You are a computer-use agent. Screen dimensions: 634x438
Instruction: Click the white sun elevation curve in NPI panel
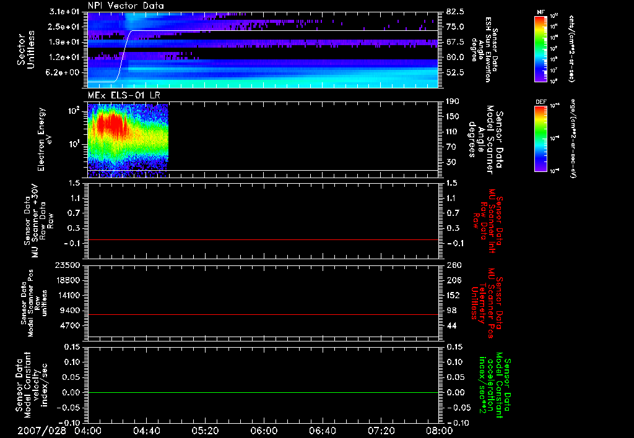point(283,31)
